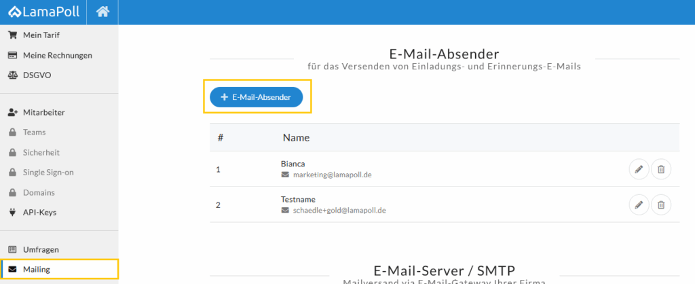The image size is (695, 284).
Task: Edit the Testname sender with pencil icon
Action: tap(639, 205)
